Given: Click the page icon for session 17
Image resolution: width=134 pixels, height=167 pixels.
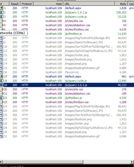Looking at the screenshot, I should (1, 76).
